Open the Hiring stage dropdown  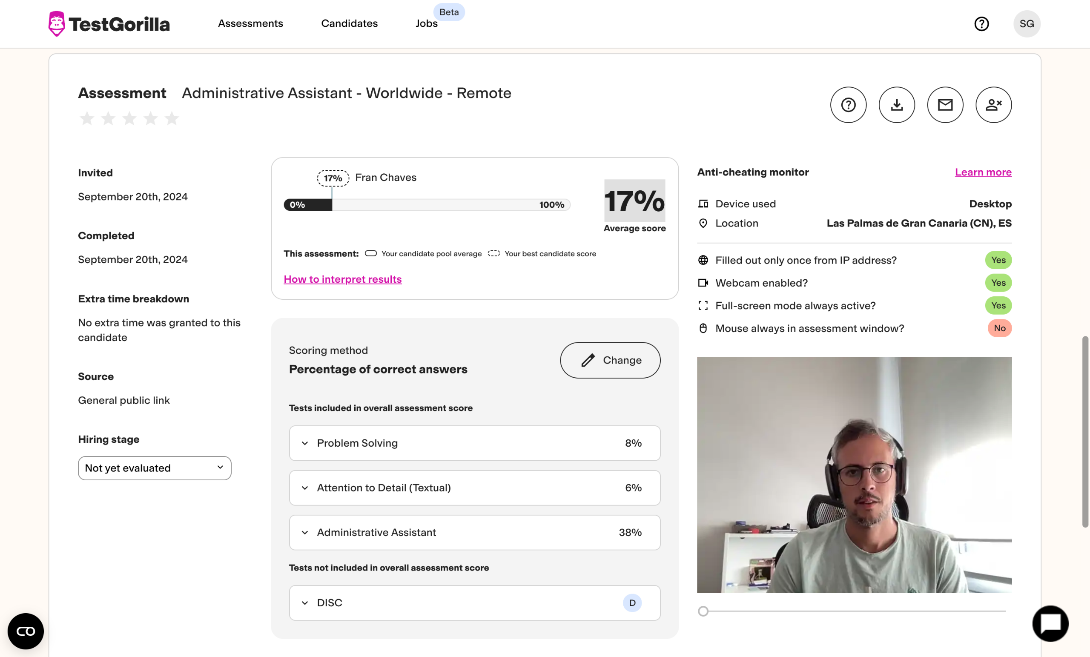[x=155, y=468]
